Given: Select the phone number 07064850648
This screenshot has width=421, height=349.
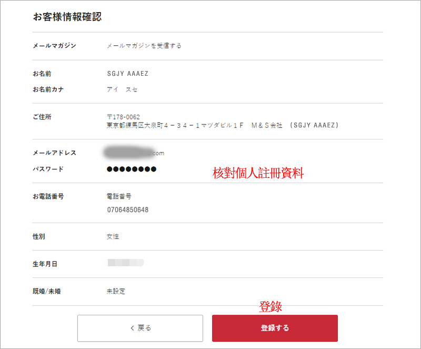Looking at the screenshot, I should [128, 210].
